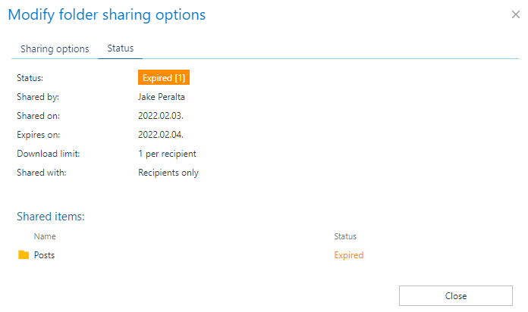The height and width of the screenshot is (312, 528).
Task: Click the orange Expired status of Posts
Action: (348, 255)
